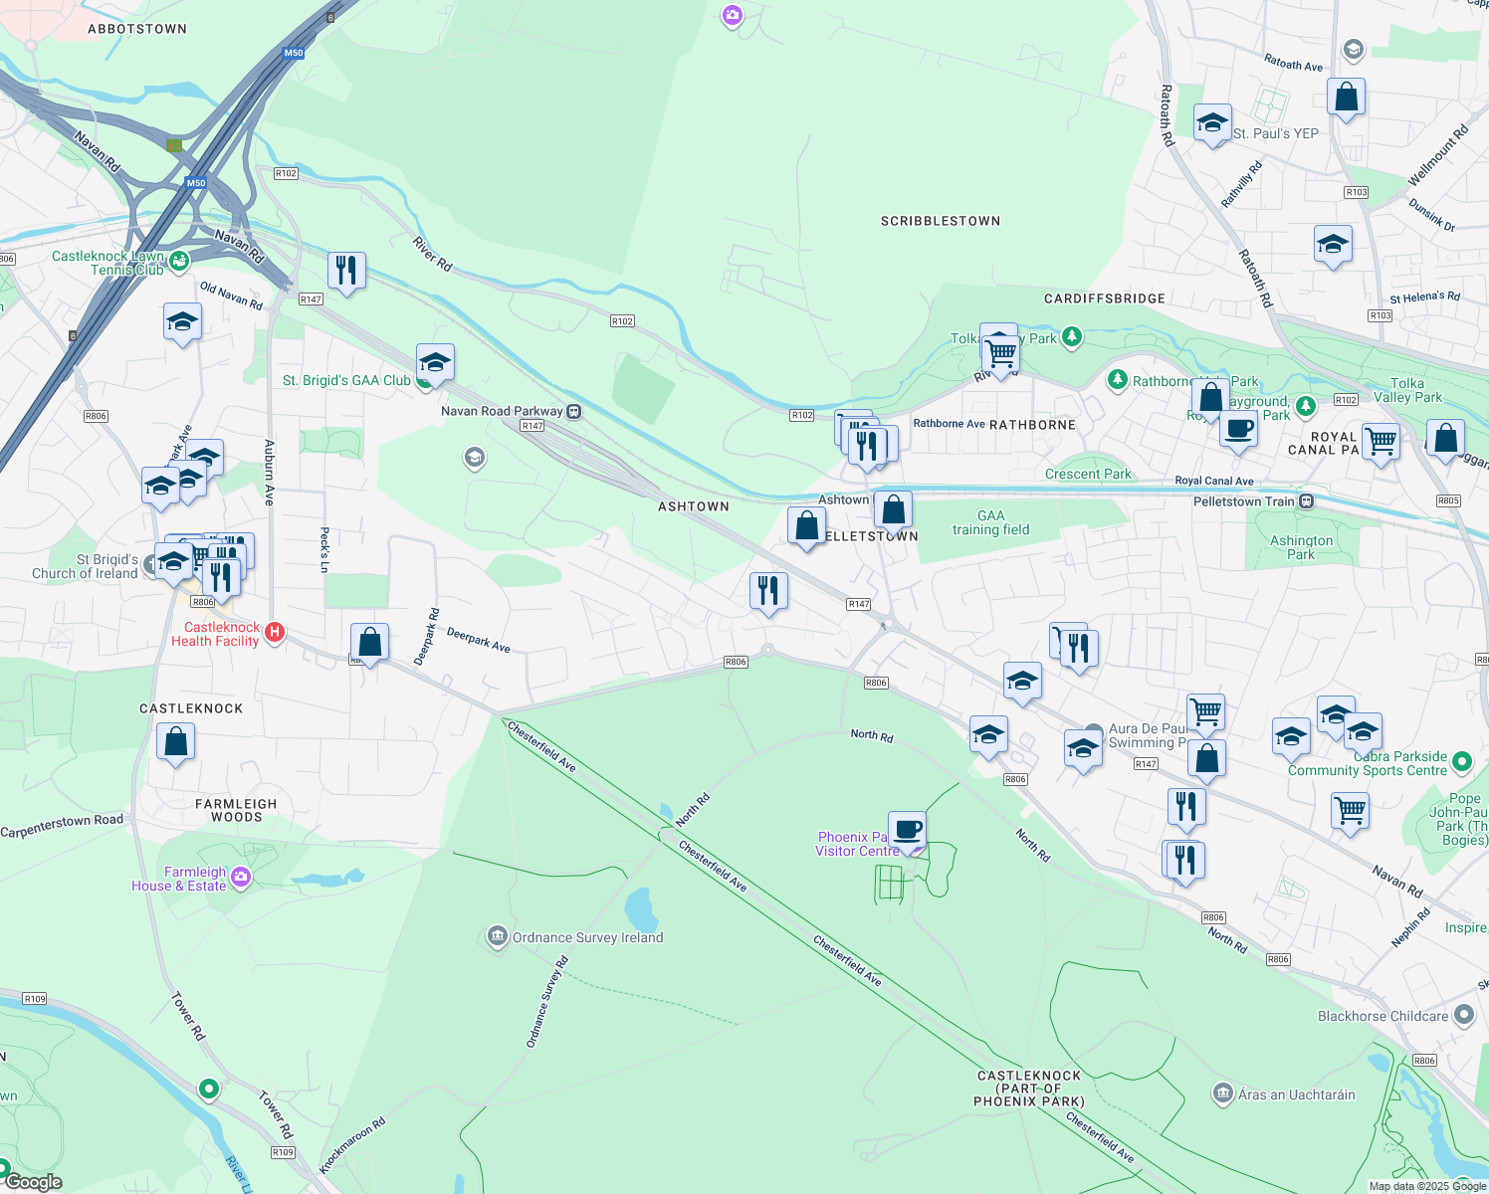Open the Cabra Parkside Community Sports Centre icon

(1461, 763)
